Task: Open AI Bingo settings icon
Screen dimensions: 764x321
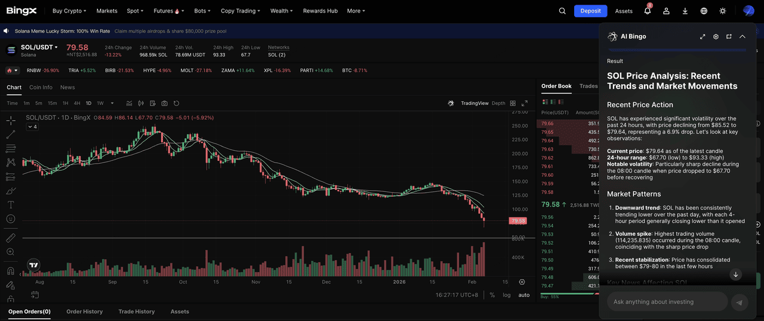Action: 716,37
